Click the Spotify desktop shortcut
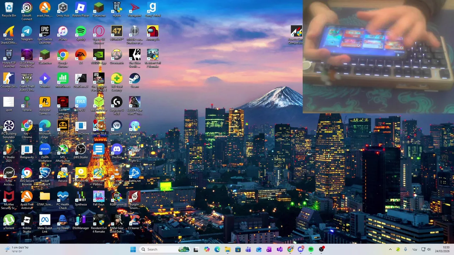This screenshot has width=454, height=255. point(81,33)
